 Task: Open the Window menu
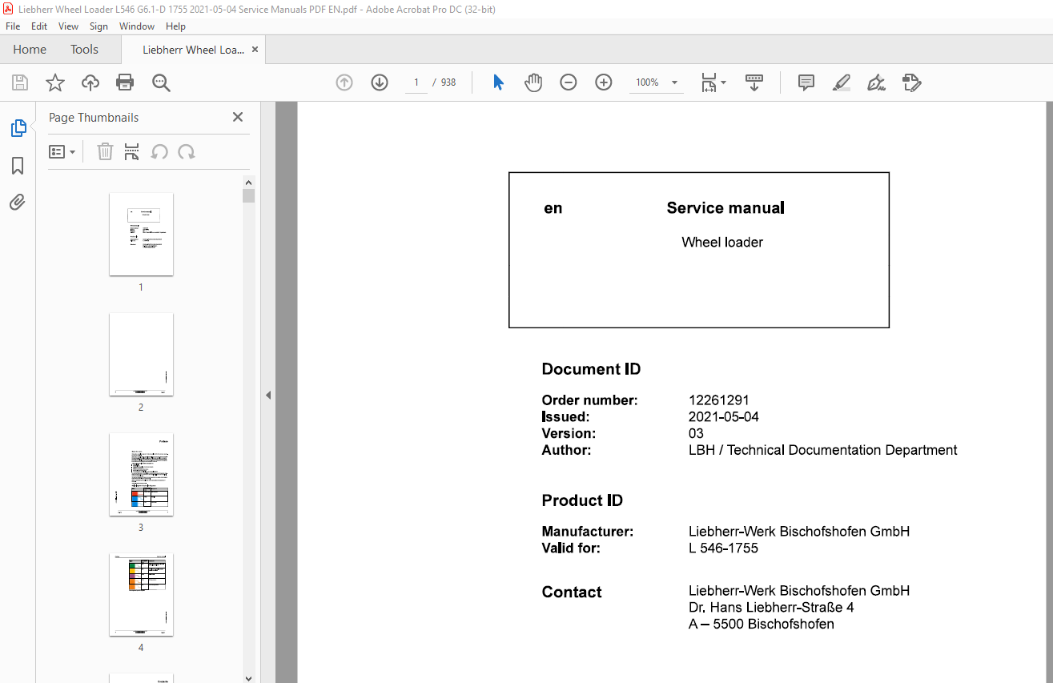click(x=137, y=26)
